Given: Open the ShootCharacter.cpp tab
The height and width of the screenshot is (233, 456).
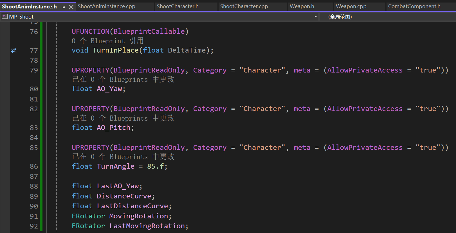Looking at the screenshot, I should coord(244,6).
